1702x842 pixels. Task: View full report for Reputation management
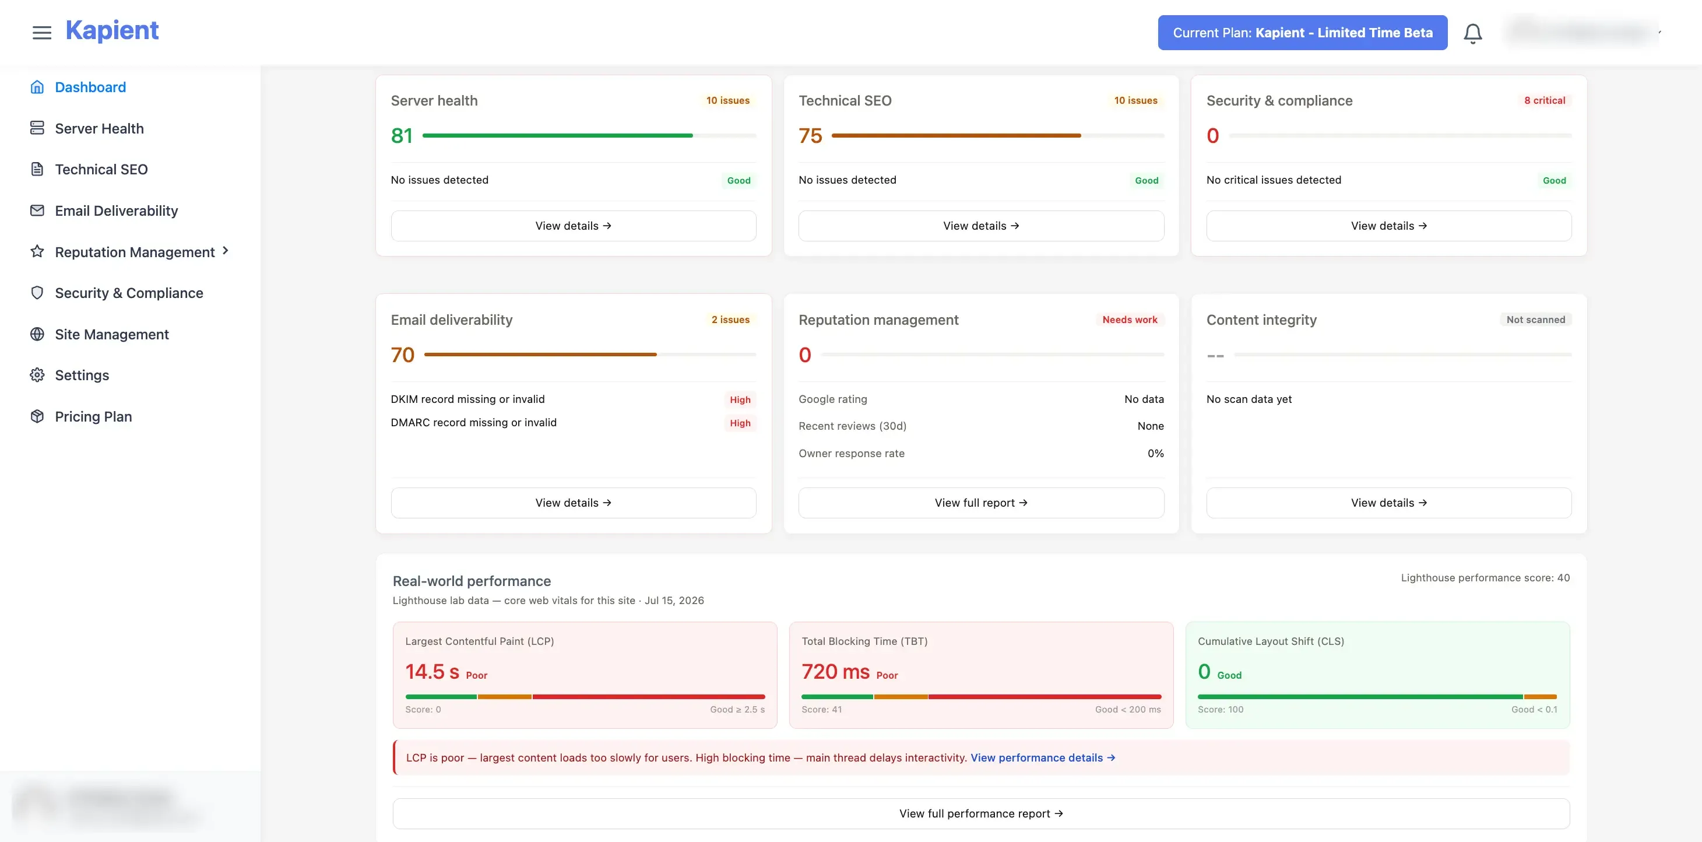click(981, 503)
